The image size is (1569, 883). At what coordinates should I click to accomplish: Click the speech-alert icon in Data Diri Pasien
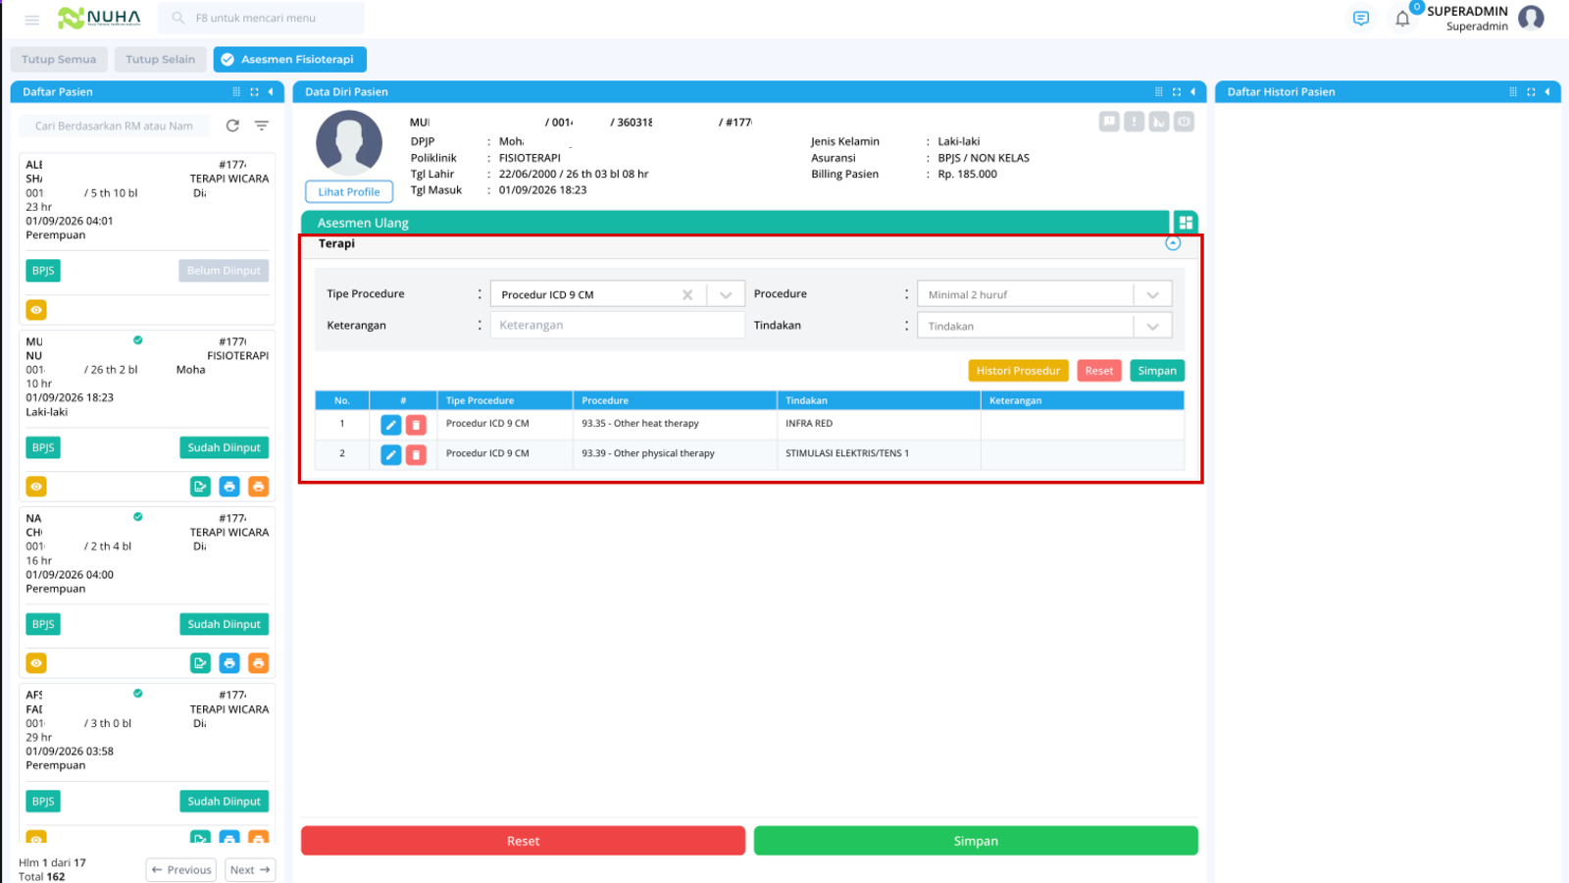[x=1109, y=122]
